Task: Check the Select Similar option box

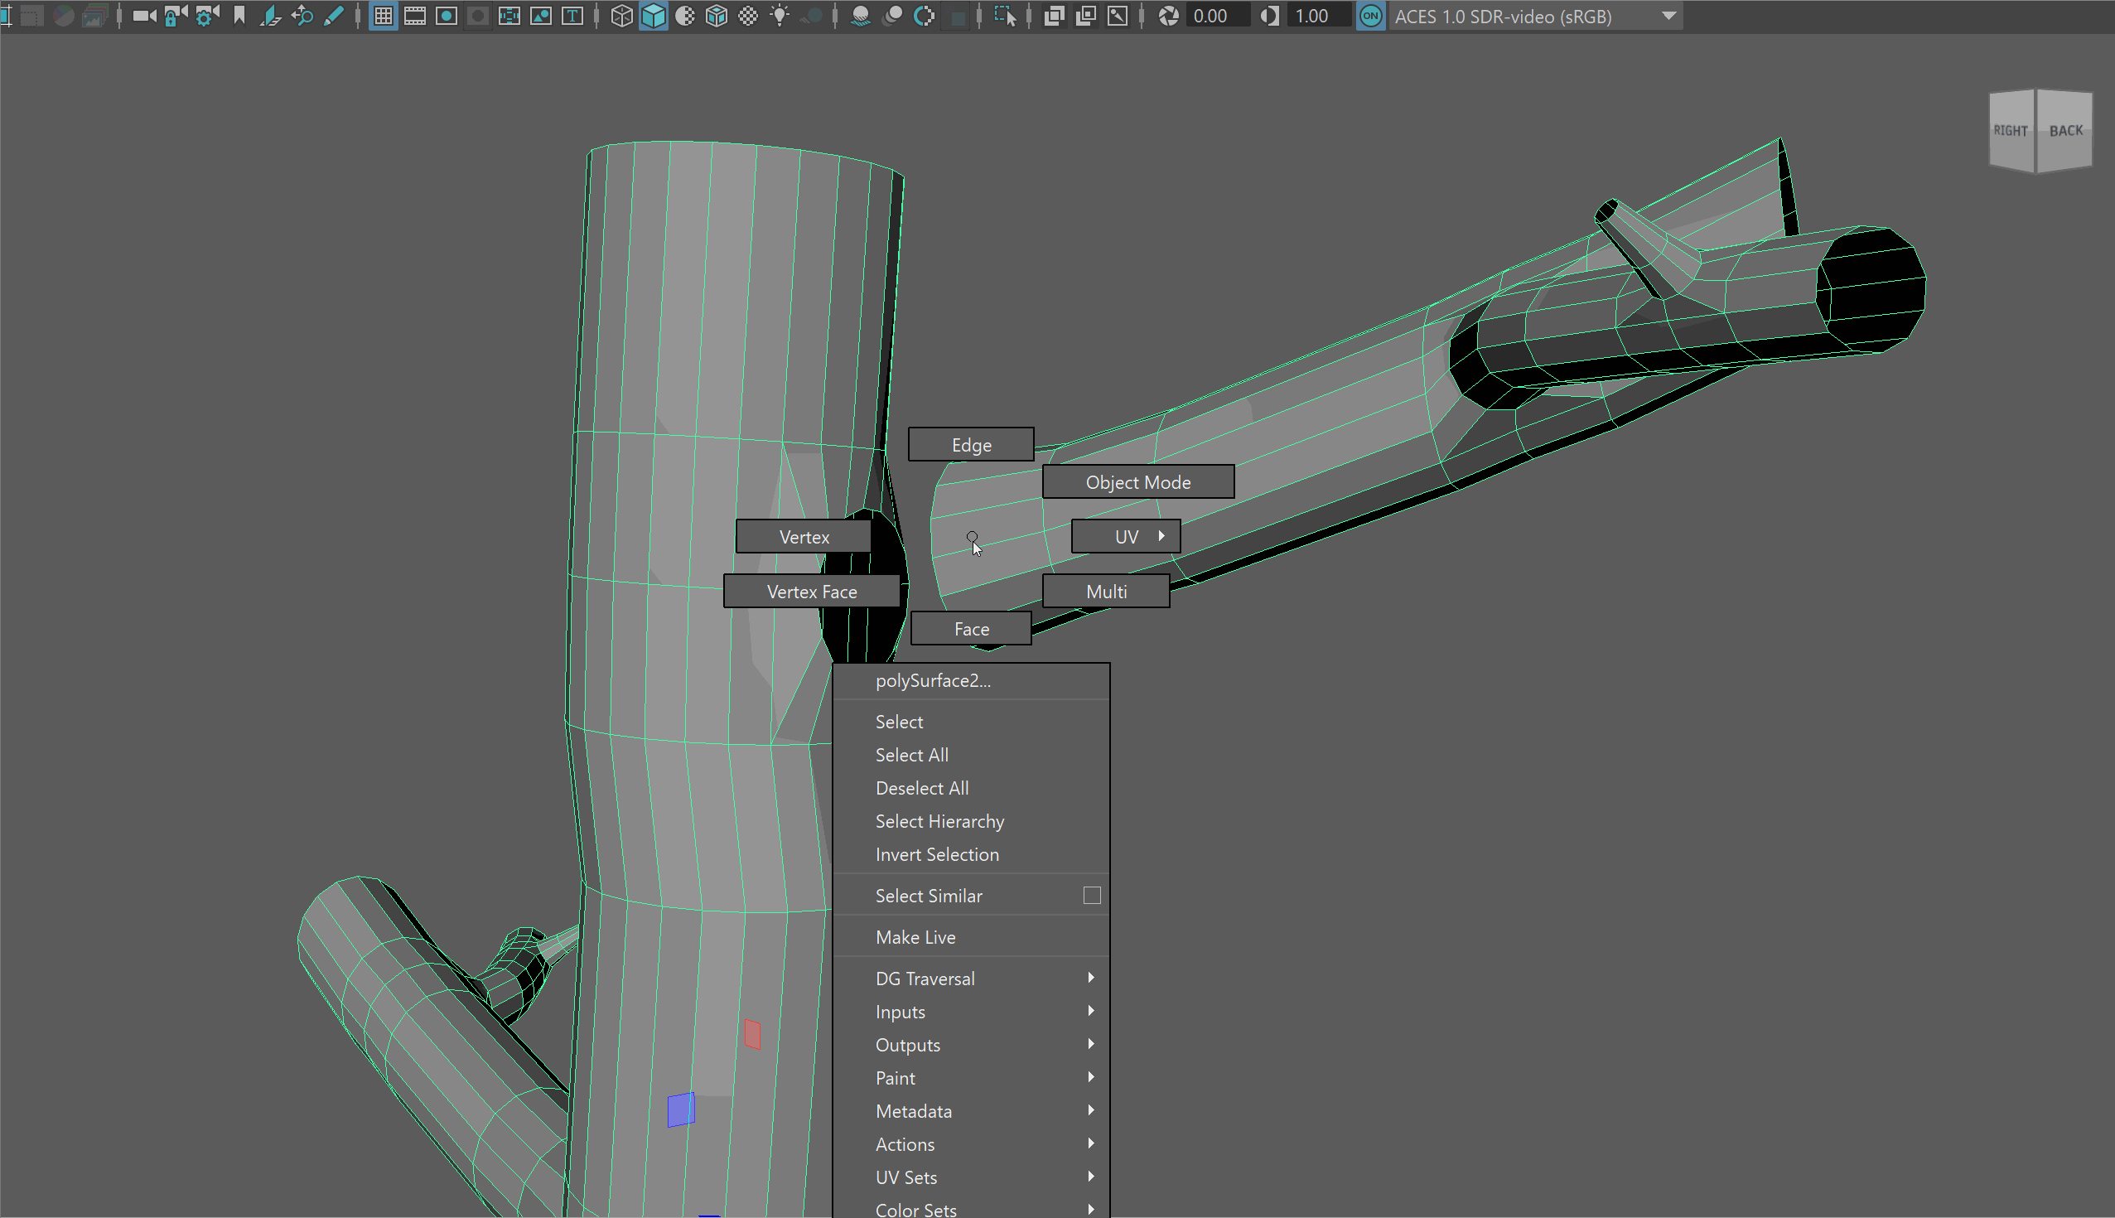Action: tap(1091, 896)
